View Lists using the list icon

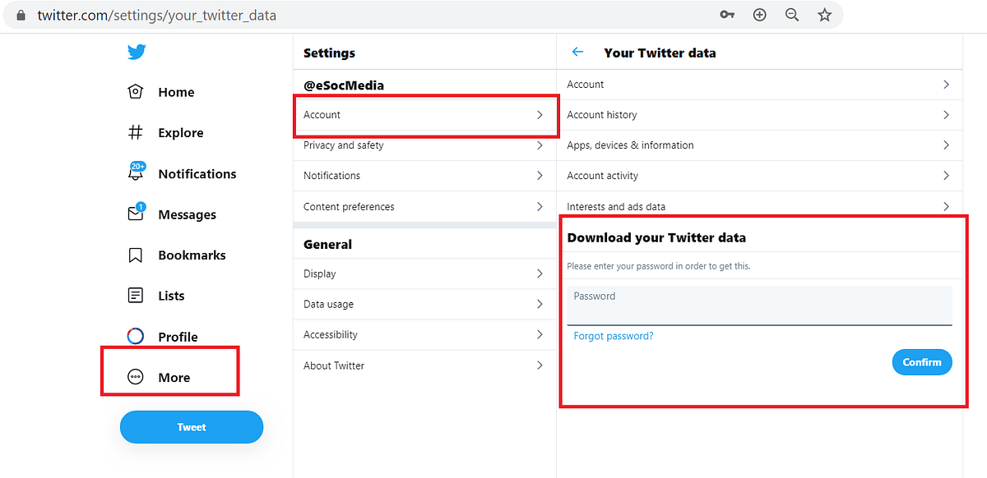click(136, 296)
